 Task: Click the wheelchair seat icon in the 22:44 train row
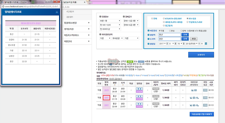pyautogui.click(x=191, y=105)
